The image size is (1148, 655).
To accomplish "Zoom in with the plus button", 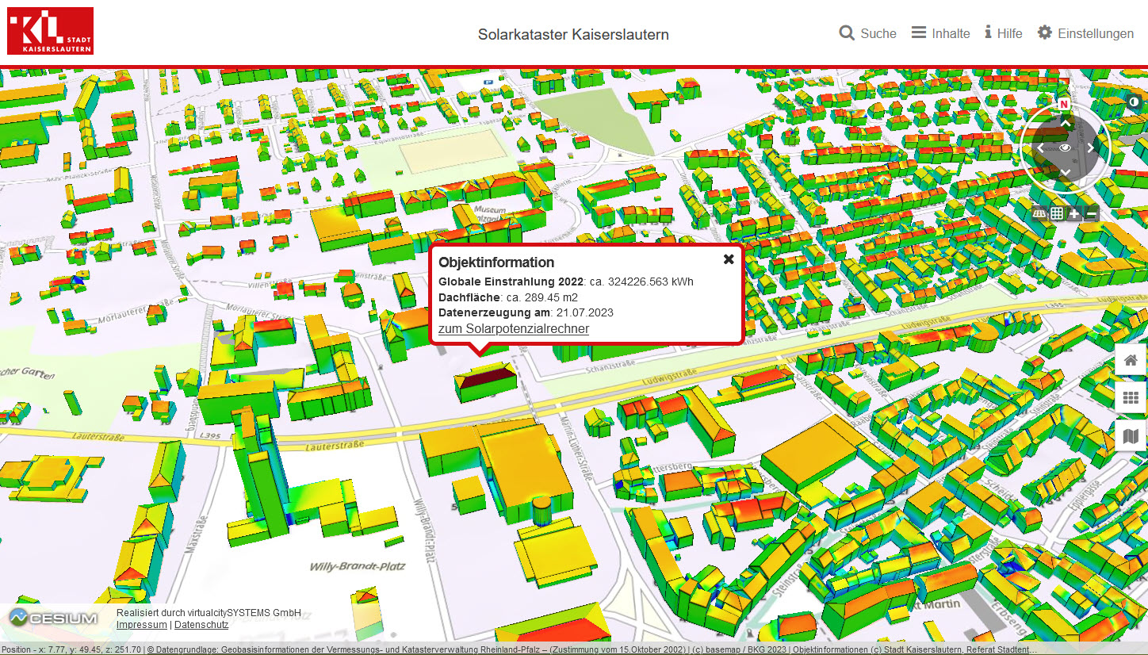I will pos(1074,214).
